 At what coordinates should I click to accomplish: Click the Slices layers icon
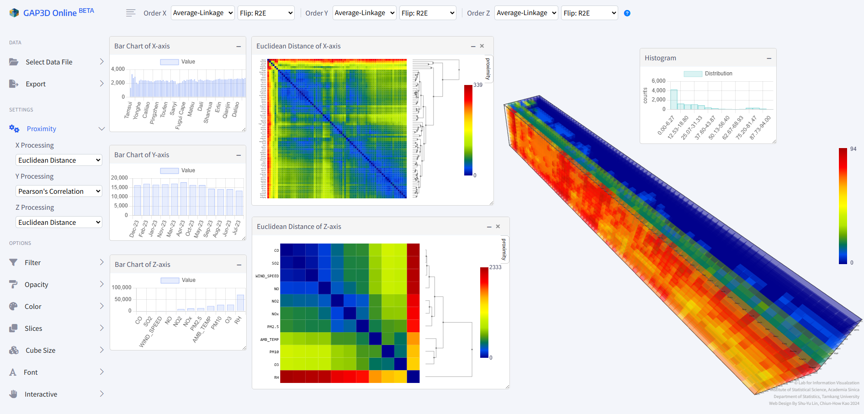coord(14,328)
